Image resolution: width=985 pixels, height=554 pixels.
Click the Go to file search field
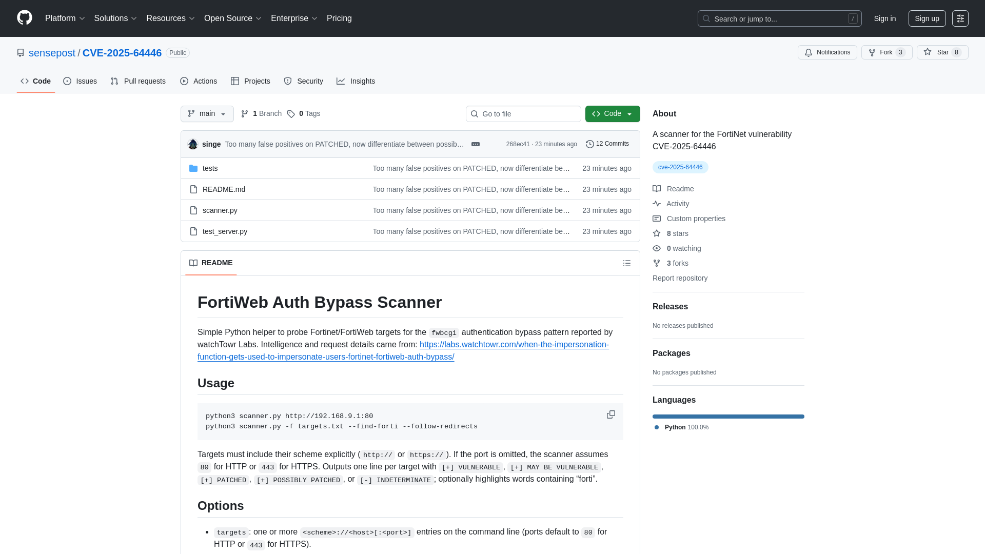[523, 113]
